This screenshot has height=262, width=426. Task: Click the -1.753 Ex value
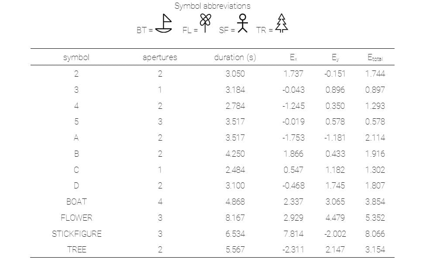pos(294,138)
